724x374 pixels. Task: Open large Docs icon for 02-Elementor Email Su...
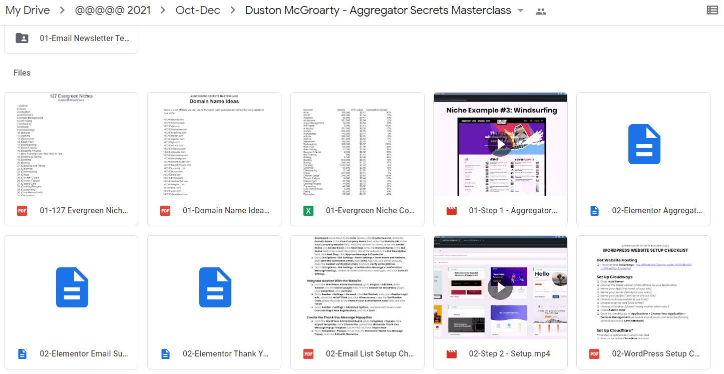[x=72, y=287]
